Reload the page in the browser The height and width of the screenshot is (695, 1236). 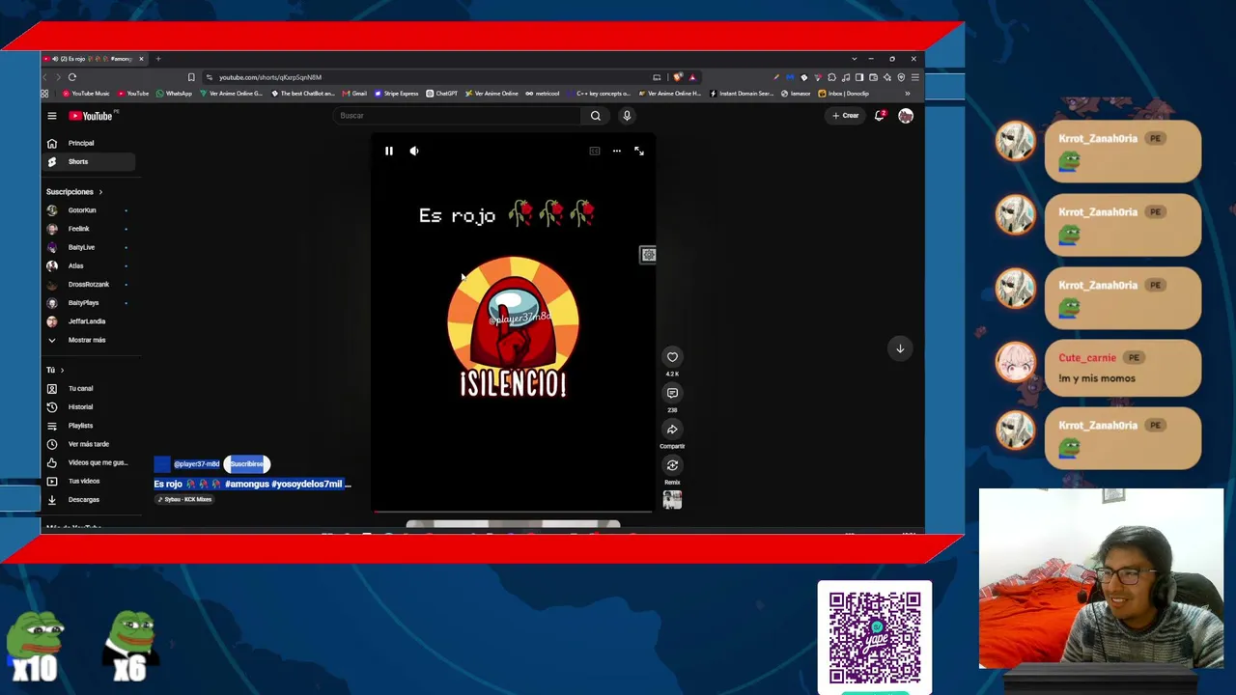[72, 77]
